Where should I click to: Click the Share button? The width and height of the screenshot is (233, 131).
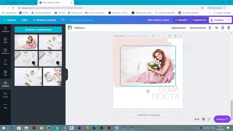[x=200, y=20]
